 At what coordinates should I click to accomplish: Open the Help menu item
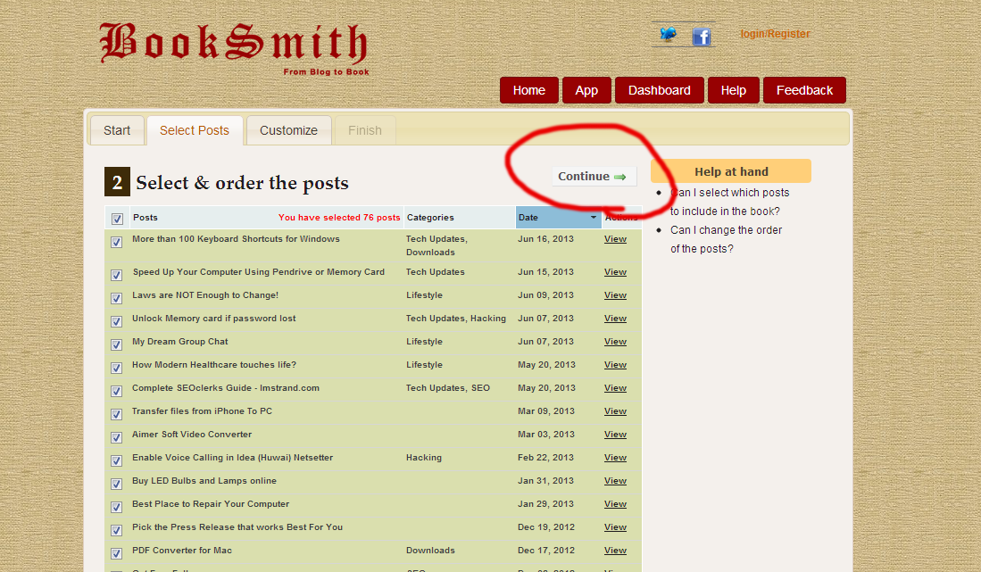point(733,90)
